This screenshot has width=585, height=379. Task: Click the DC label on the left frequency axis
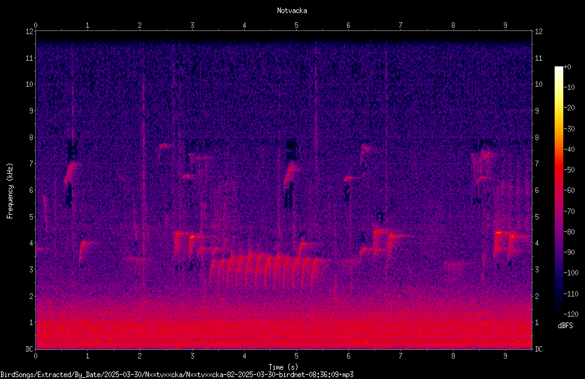29,349
